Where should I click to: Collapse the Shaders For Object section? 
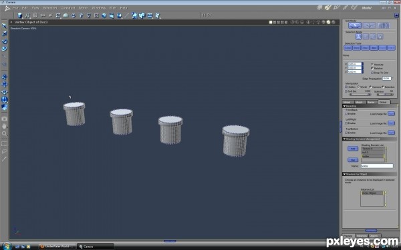pyautogui.click(x=344, y=174)
